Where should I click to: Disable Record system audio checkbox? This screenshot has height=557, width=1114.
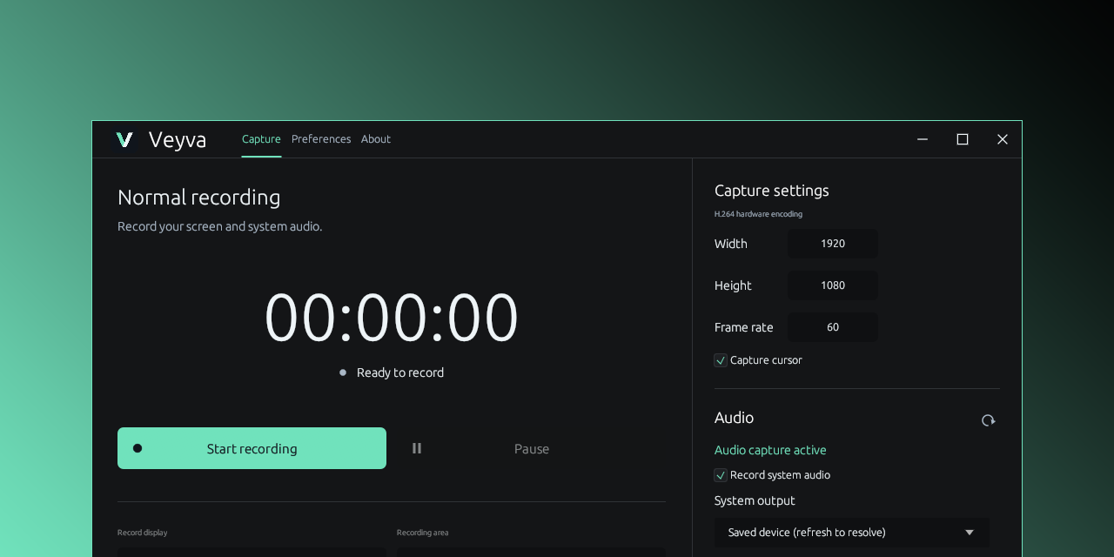click(x=721, y=475)
